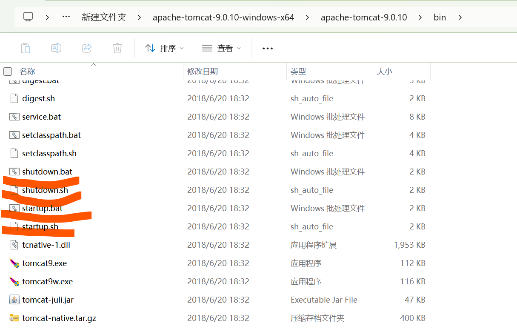Open the three-dot more options menu

pyautogui.click(x=268, y=49)
